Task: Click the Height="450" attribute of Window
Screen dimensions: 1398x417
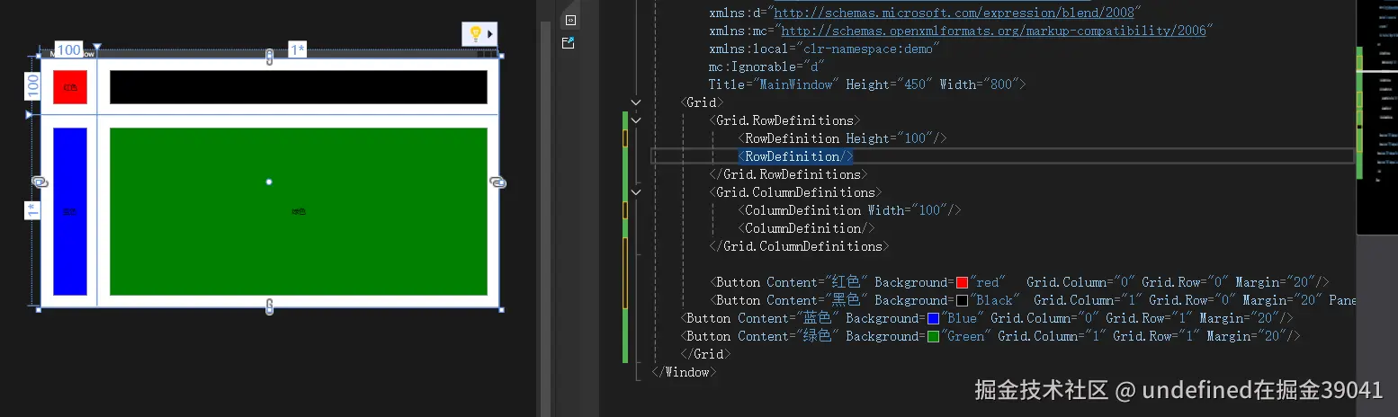Action: 889,84
